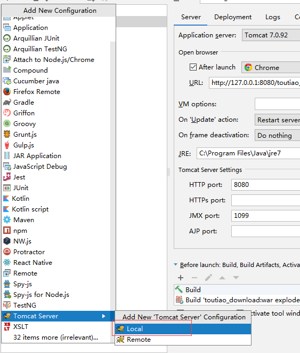Choose Arquillian JUnit icon
This screenshot has height=353, width=300.
tap(7, 38)
